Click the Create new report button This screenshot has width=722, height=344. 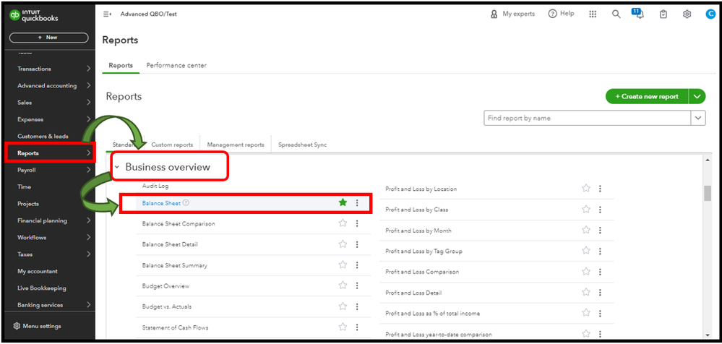[646, 96]
